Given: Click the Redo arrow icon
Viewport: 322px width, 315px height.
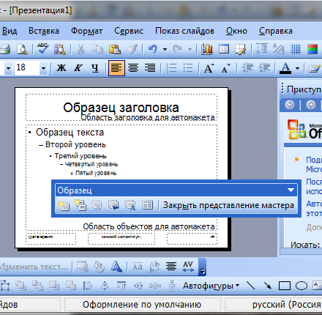Looking at the screenshot, I should (177, 49).
